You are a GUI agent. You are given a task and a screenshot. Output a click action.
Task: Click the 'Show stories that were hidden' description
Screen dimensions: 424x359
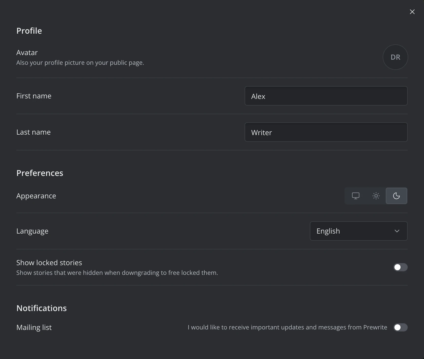(117, 273)
